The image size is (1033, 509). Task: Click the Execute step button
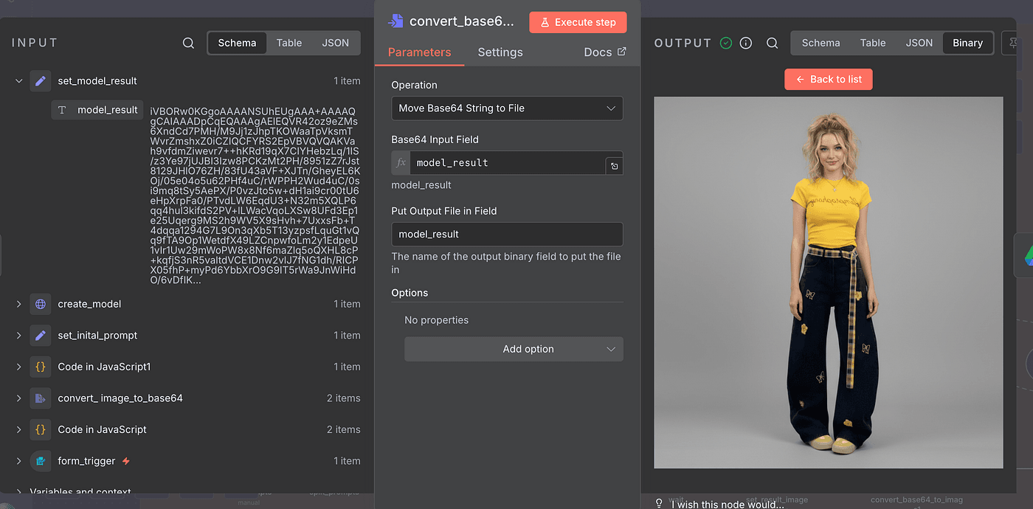tap(578, 22)
